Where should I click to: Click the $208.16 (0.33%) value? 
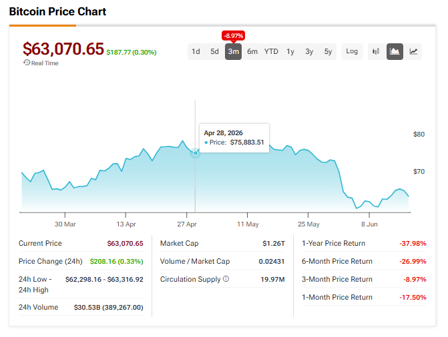117,262
